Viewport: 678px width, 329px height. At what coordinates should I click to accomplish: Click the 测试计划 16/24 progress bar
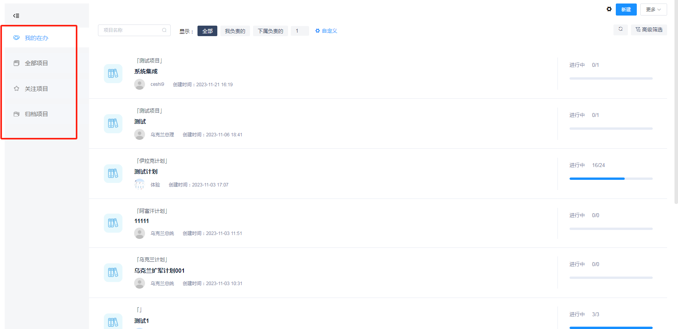click(611, 179)
